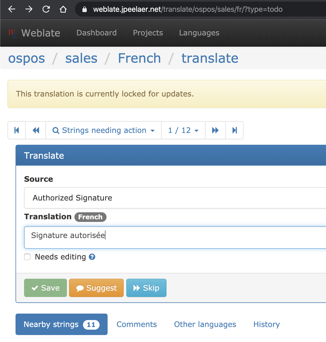
Task: Switch to the Comments tab
Action: pos(137,324)
